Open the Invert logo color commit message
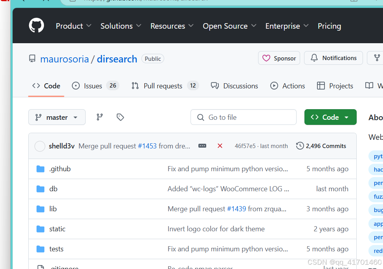Image resolution: width=383 pixels, height=269 pixels. pos(216,229)
